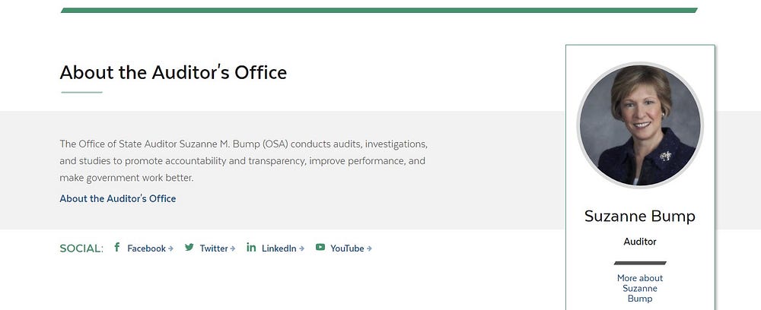Click the LinkedIn "in" logo icon

click(251, 248)
